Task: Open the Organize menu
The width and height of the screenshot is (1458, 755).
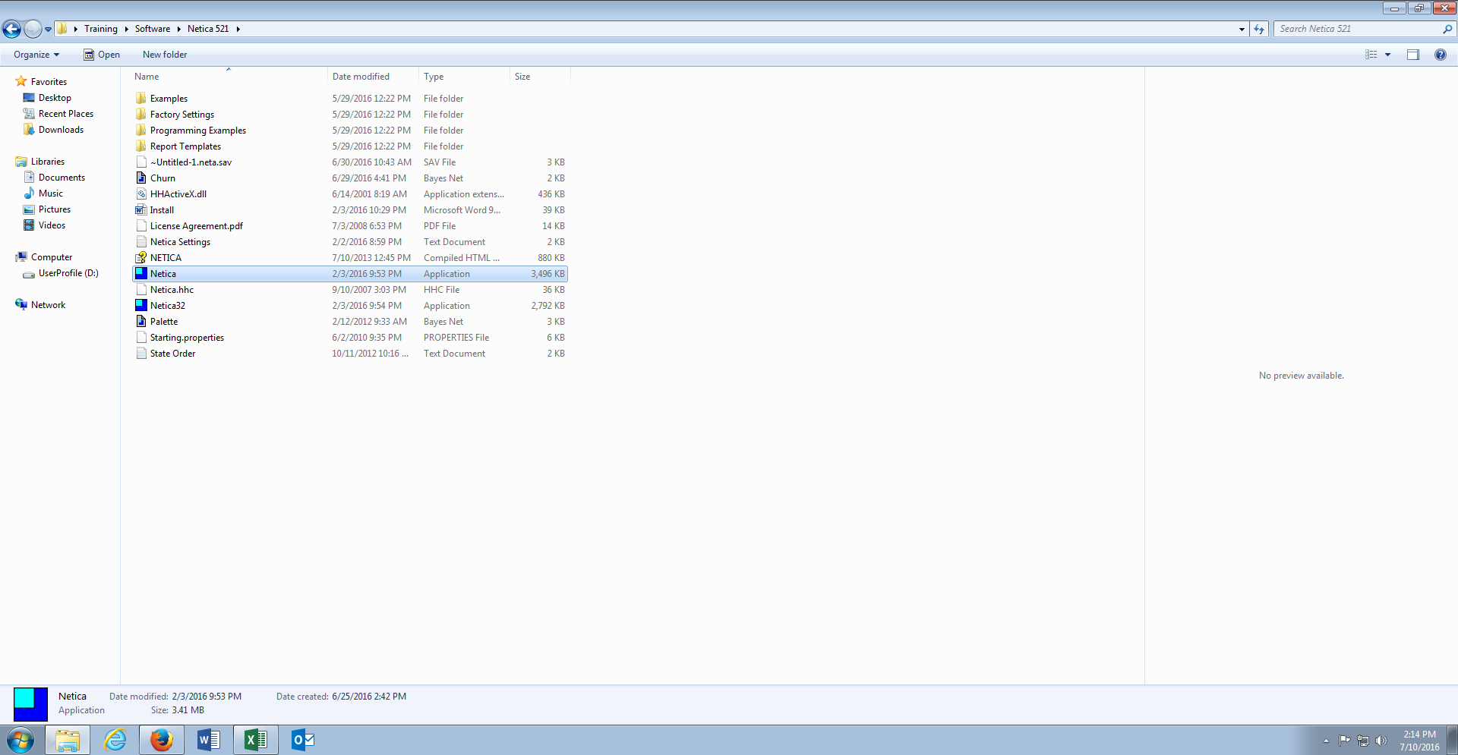Action: 36,55
